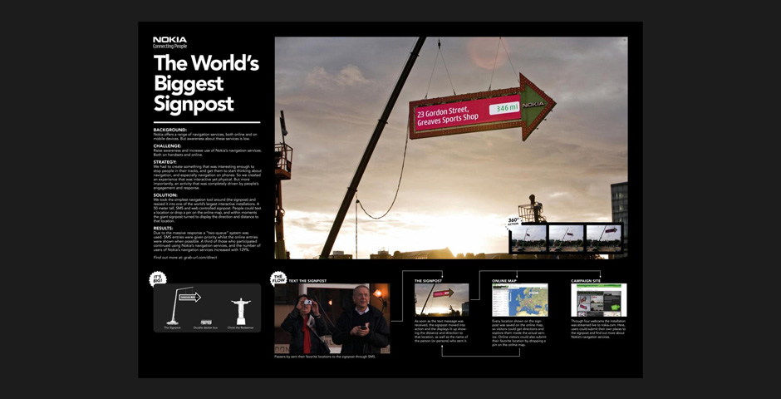This screenshot has height=399, width=781.
Task: Click the "Christ the Redeemer" caption label
Action: point(241,328)
